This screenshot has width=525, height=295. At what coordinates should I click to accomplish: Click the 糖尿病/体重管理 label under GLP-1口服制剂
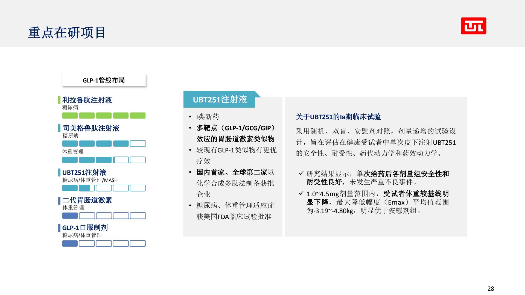pos(82,235)
